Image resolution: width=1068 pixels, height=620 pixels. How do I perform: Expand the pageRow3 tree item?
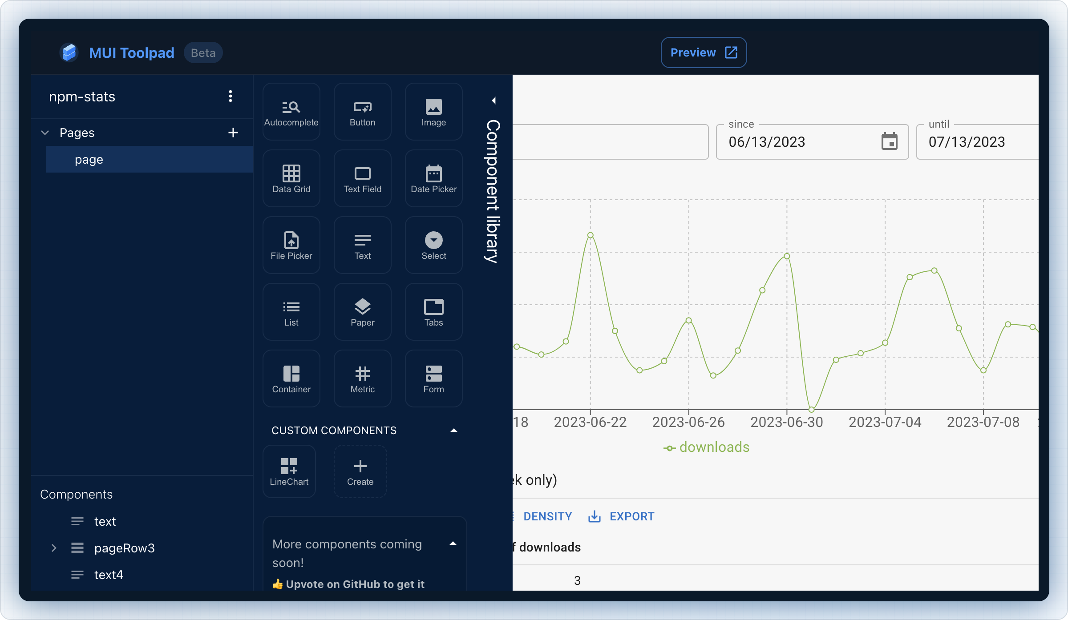pyautogui.click(x=54, y=548)
